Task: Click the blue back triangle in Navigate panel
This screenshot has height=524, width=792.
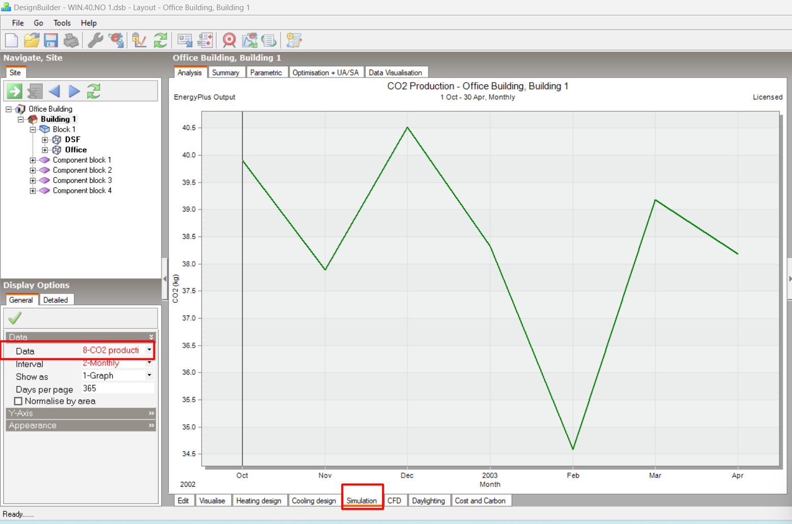Action: pos(55,91)
